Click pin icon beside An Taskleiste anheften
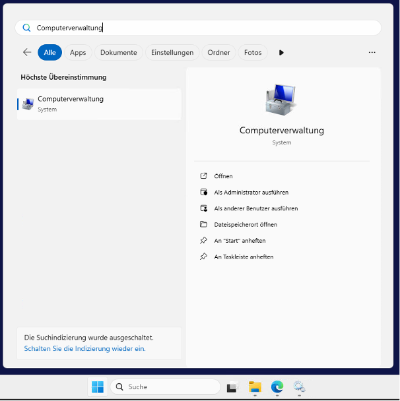This screenshot has height=401, width=400. [203, 257]
